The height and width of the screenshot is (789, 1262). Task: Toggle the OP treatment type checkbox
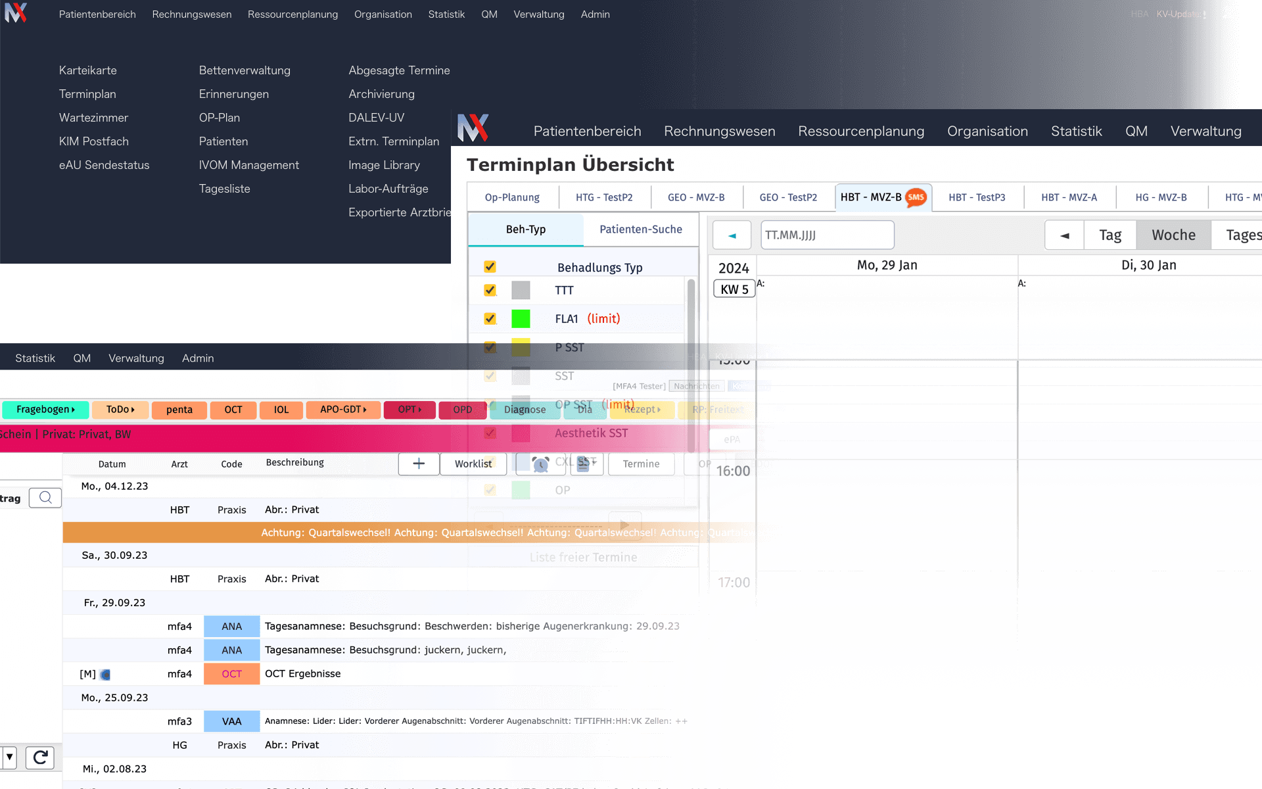pos(490,490)
